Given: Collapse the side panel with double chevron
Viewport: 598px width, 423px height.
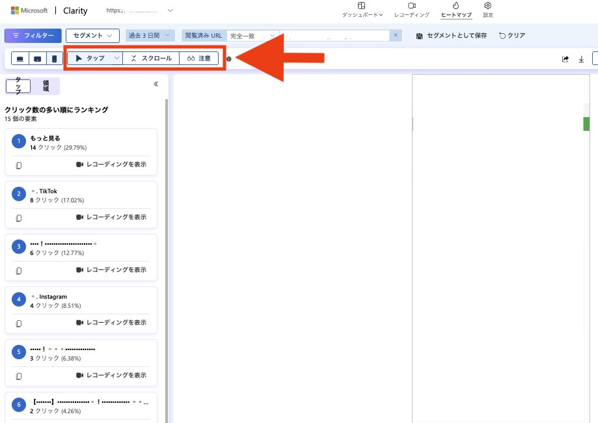Looking at the screenshot, I should (x=156, y=84).
